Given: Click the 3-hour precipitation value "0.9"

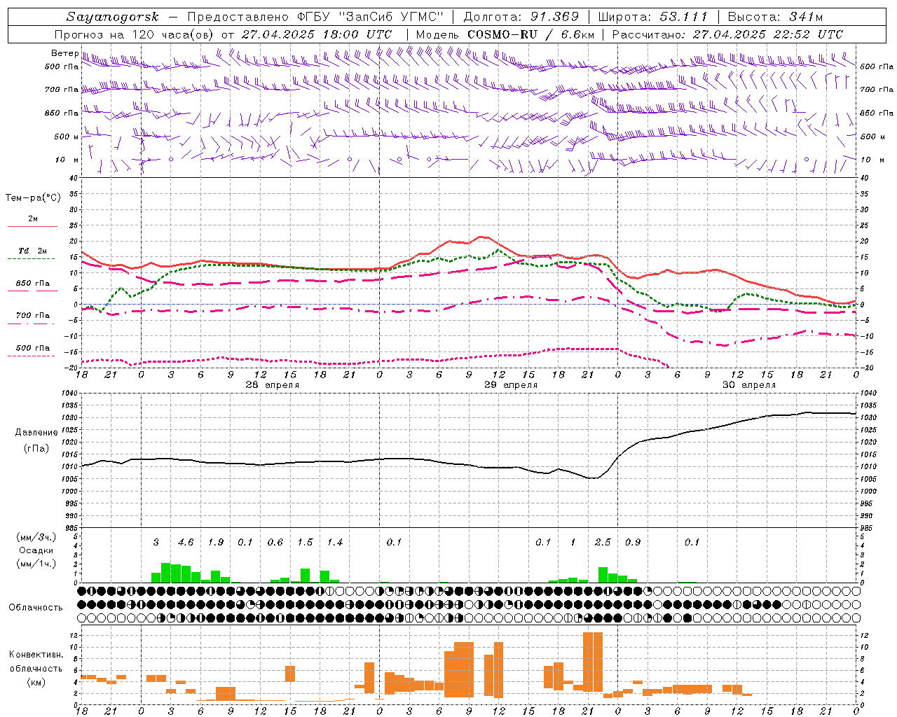Looking at the screenshot, I should click(x=633, y=542).
